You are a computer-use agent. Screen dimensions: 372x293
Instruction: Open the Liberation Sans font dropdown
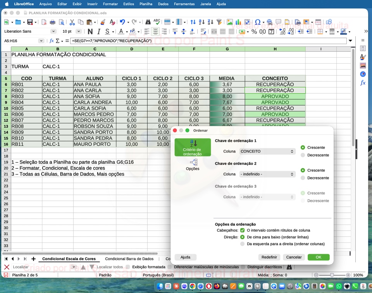(x=53, y=31)
